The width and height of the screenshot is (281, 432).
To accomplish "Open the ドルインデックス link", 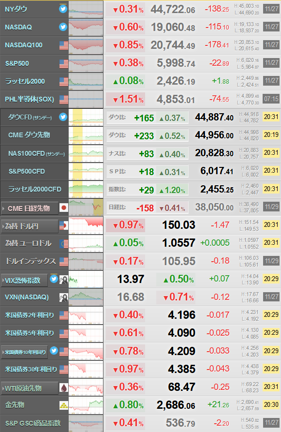I will coord(30,261).
